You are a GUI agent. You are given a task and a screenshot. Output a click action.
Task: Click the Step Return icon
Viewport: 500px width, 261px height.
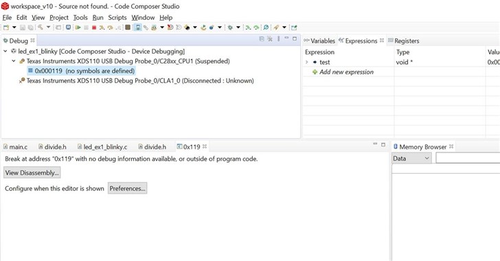118,27
